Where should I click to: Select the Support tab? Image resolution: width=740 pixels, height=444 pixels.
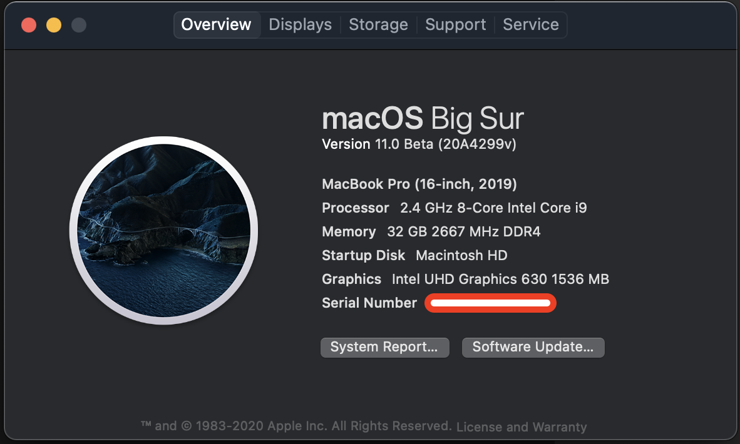[455, 24]
